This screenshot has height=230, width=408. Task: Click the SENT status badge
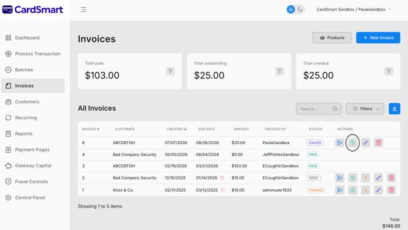(314, 178)
